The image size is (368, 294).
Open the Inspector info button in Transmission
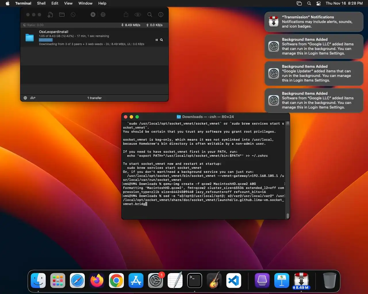(161, 15)
